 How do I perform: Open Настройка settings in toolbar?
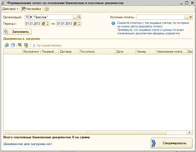(31, 9)
